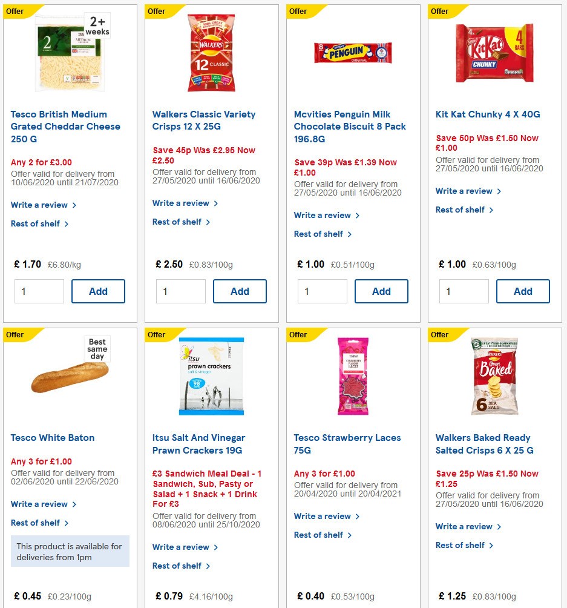Viewport: 567px width, 608px height.
Task: Click the Itsu prawn crackers product image
Action: [211, 375]
